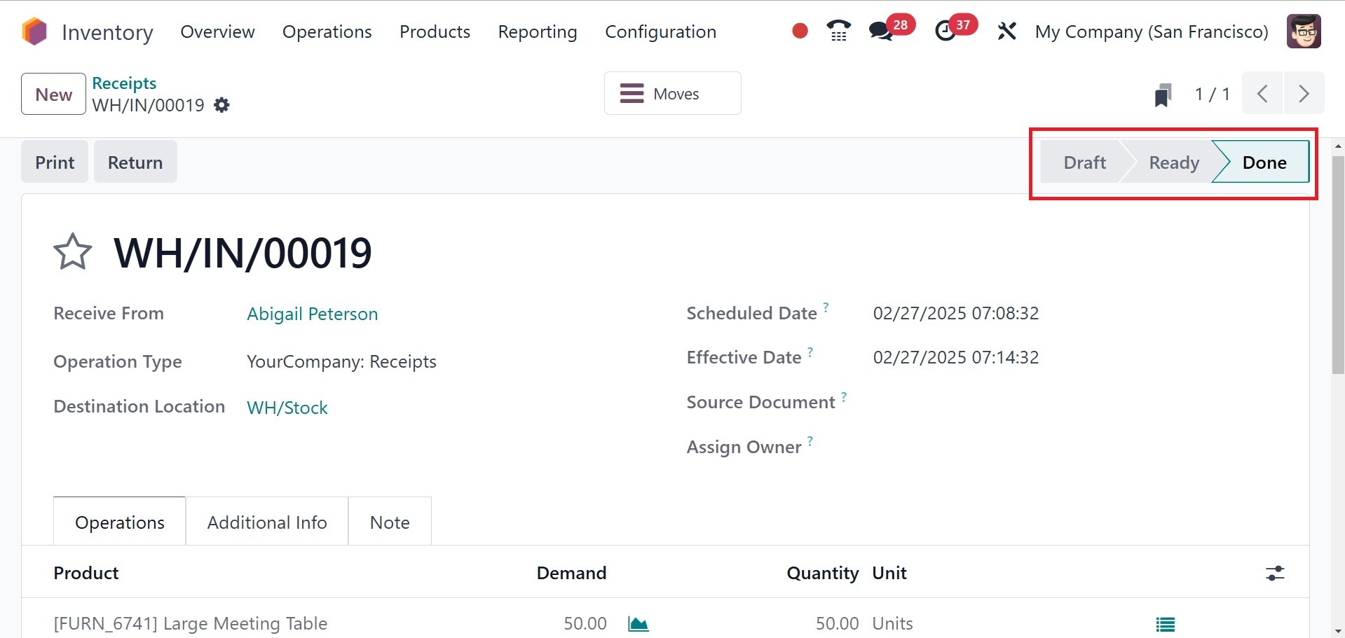
Task: Toggle the favorite star for WH/IN/00019
Action: click(73, 252)
